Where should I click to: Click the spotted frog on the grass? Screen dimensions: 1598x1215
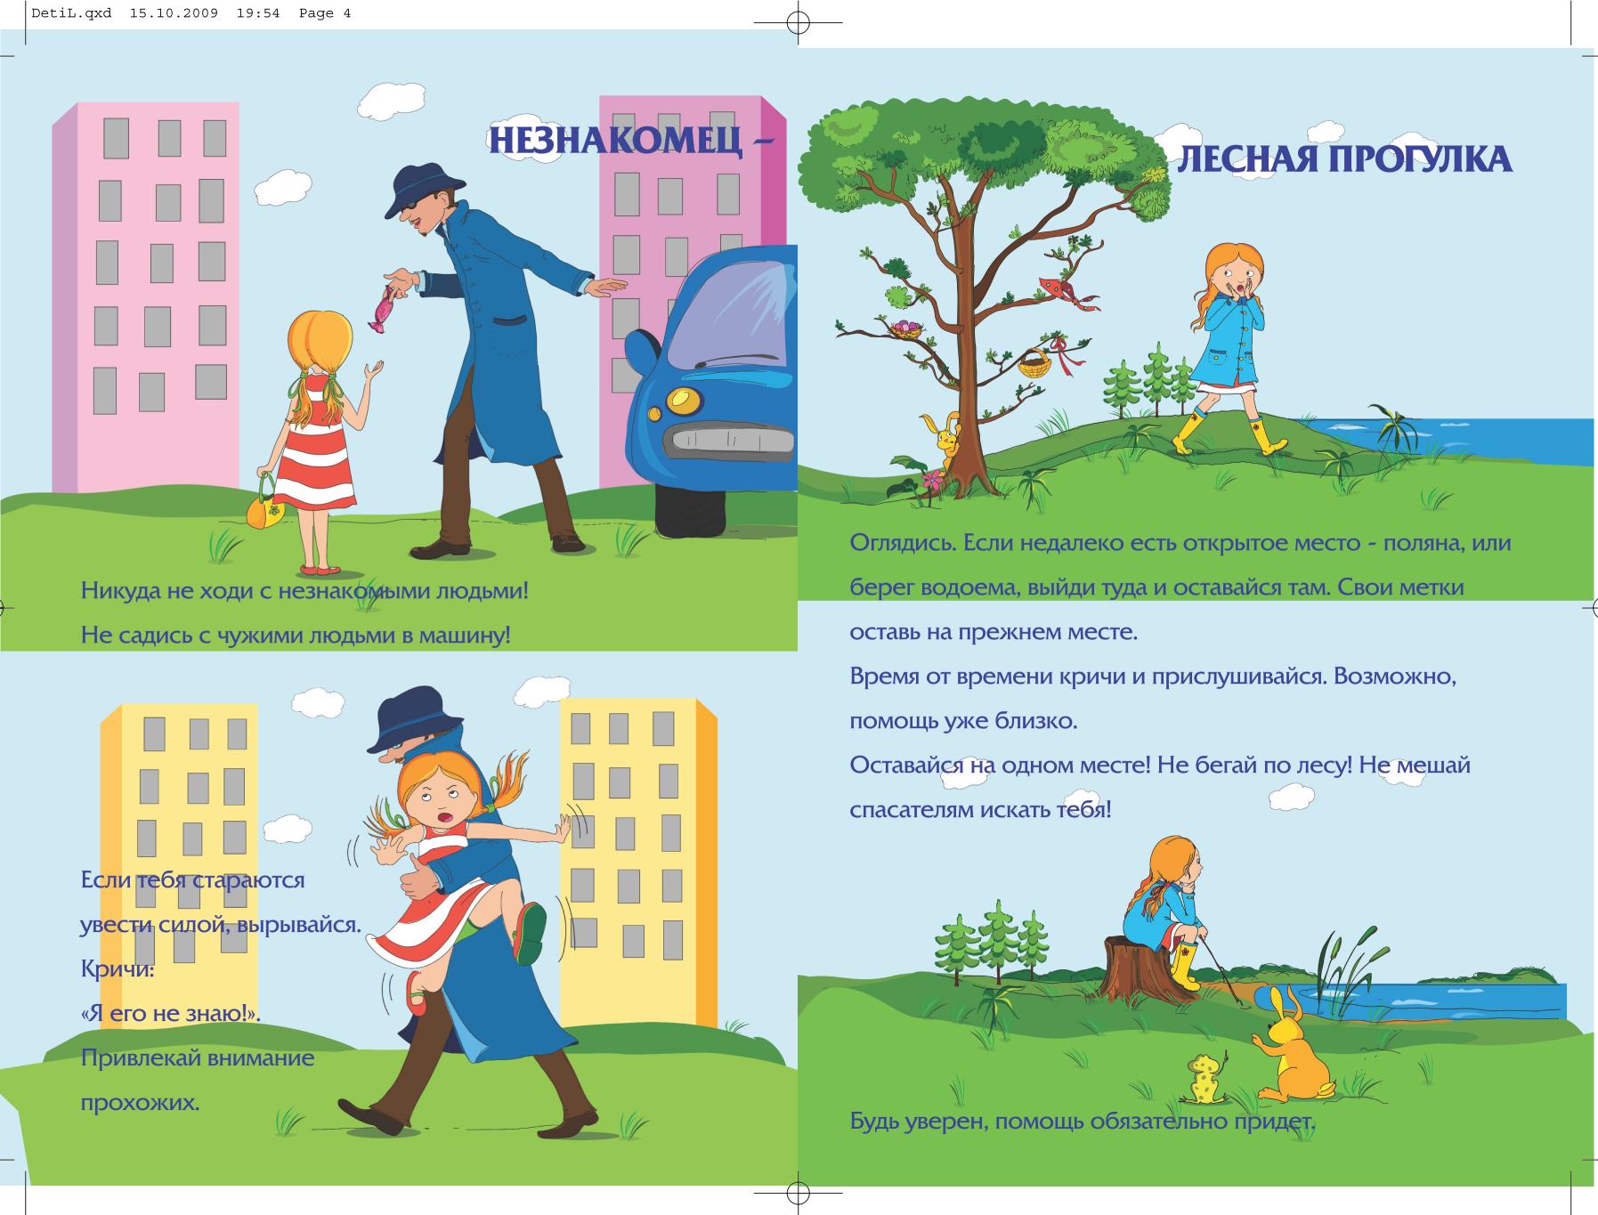point(1205,1077)
